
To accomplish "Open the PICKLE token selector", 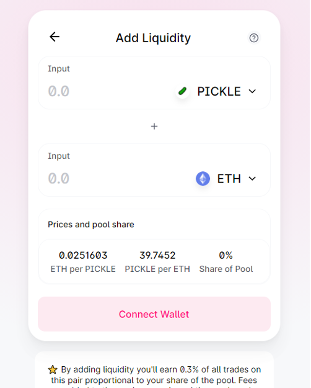I will (217, 91).
